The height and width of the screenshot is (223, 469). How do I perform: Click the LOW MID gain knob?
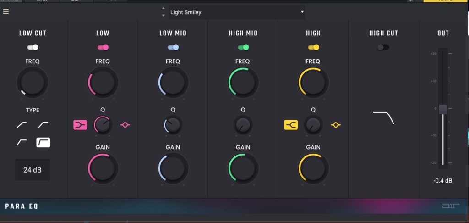(173, 168)
